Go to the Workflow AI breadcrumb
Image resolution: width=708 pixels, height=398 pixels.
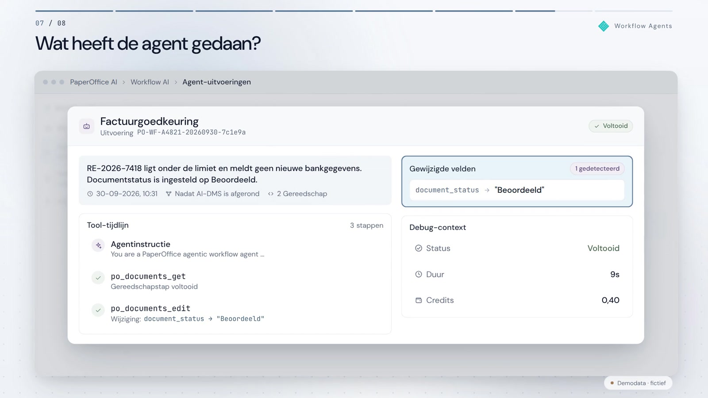click(150, 82)
